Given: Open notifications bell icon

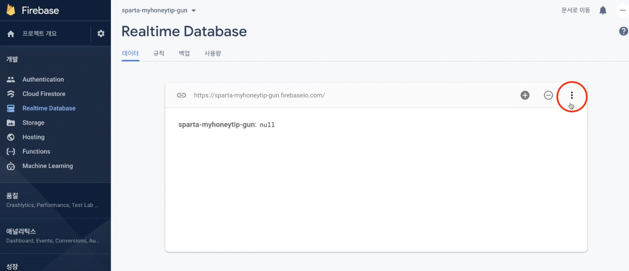Looking at the screenshot, I should pos(603,10).
